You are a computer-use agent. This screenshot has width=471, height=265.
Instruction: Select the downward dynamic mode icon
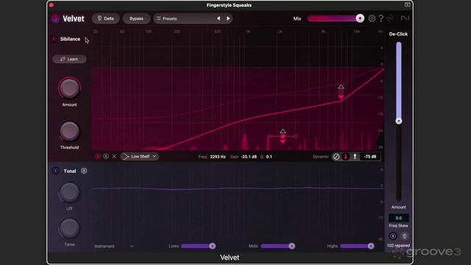point(346,157)
